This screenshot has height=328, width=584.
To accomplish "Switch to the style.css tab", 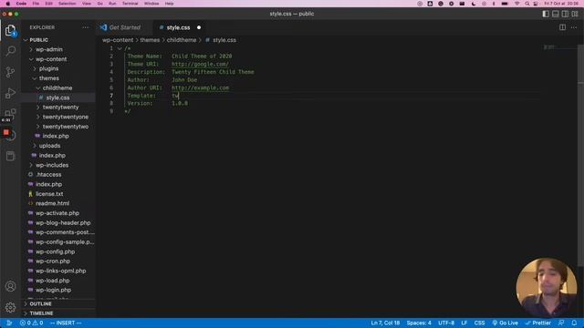I will coord(178,27).
